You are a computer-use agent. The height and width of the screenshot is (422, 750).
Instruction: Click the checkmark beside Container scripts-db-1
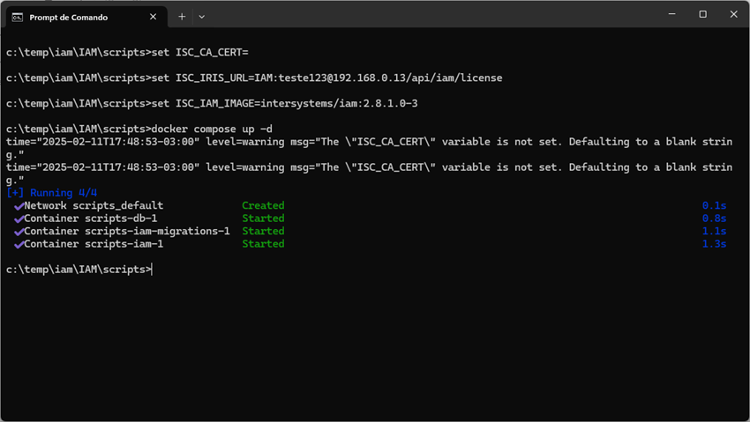(19, 218)
